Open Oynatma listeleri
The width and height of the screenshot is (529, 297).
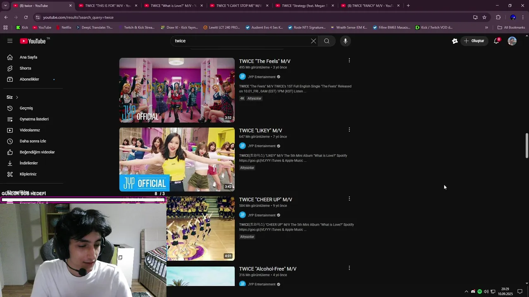click(x=33, y=119)
